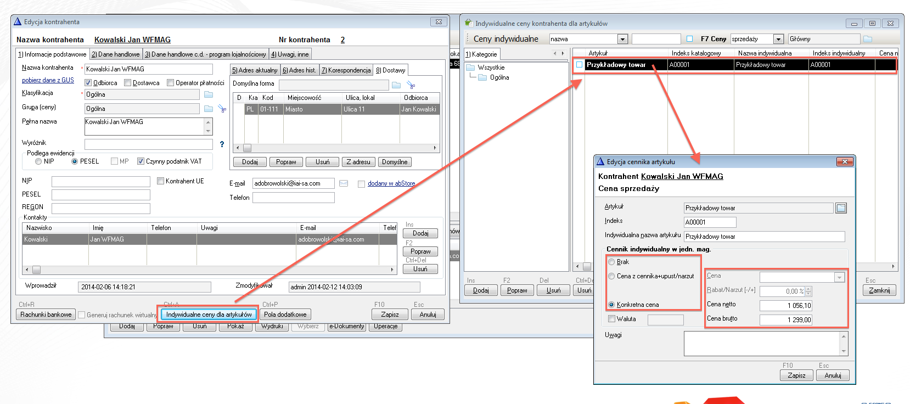Open article picker icon beside Artykuł field
The height and width of the screenshot is (404, 910).
[841, 208]
